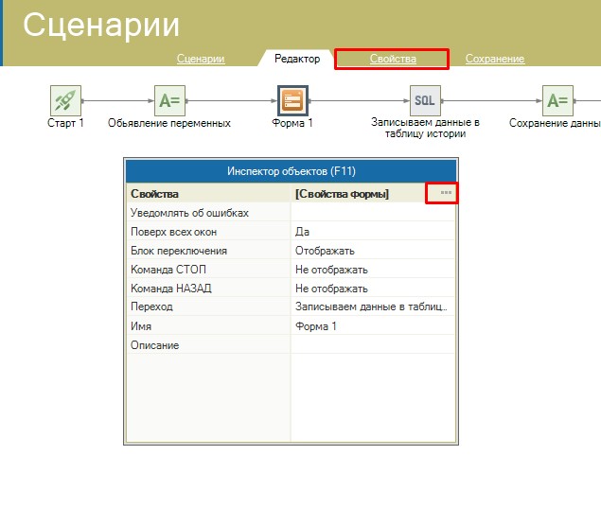The height and width of the screenshot is (508, 601).
Task: Select the Блок переключения property label
Action: click(x=179, y=251)
